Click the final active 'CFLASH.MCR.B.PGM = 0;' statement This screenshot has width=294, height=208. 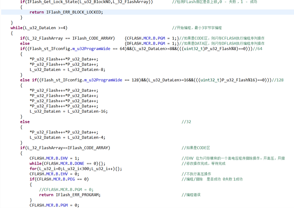[x=54, y=205]
